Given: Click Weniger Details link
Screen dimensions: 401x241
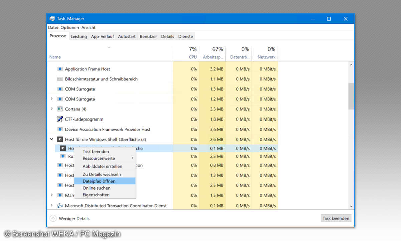Looking at the screenshot, I should 74,218.
